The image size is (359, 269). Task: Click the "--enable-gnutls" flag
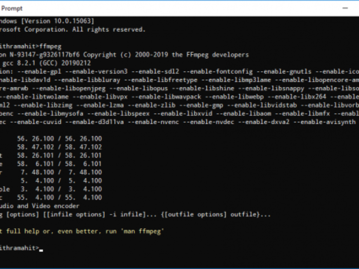coord(284,72)
